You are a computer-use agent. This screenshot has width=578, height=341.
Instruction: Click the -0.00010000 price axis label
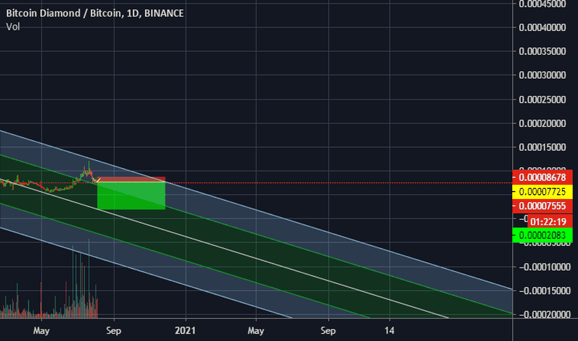coord(545,267)
